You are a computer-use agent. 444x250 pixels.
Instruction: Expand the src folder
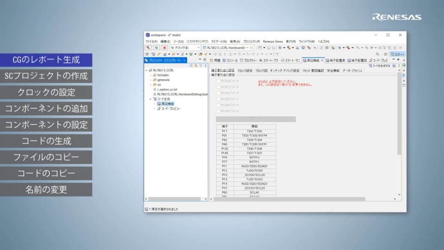[x=151, y=85]
